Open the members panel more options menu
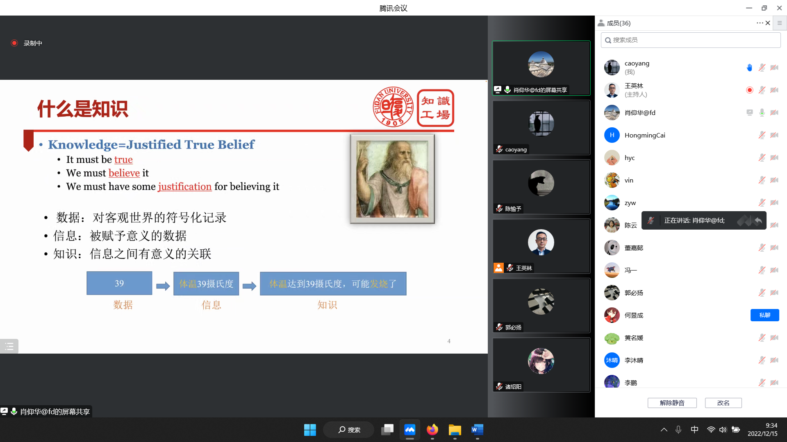This screenshot has height=442, width=787. (760, 23)
